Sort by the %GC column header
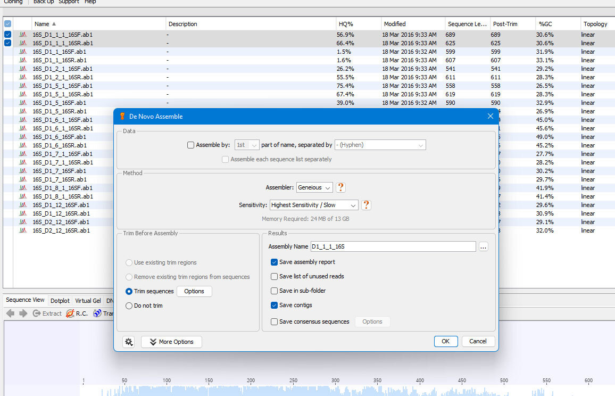This screenshot has width=615, height=396. point(558,24)
